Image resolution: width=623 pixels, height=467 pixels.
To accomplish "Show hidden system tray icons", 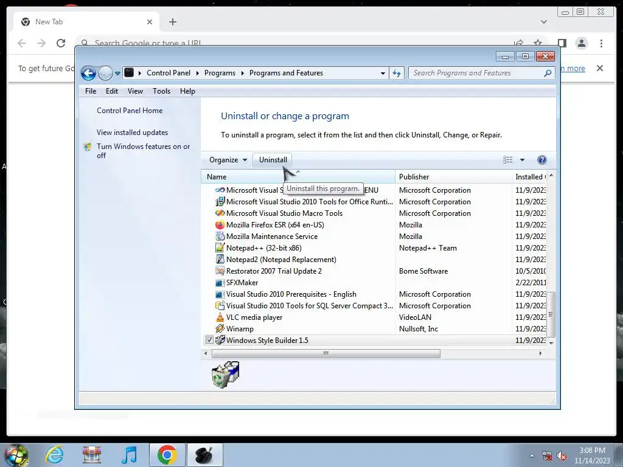I will click(x=532, y=455).
